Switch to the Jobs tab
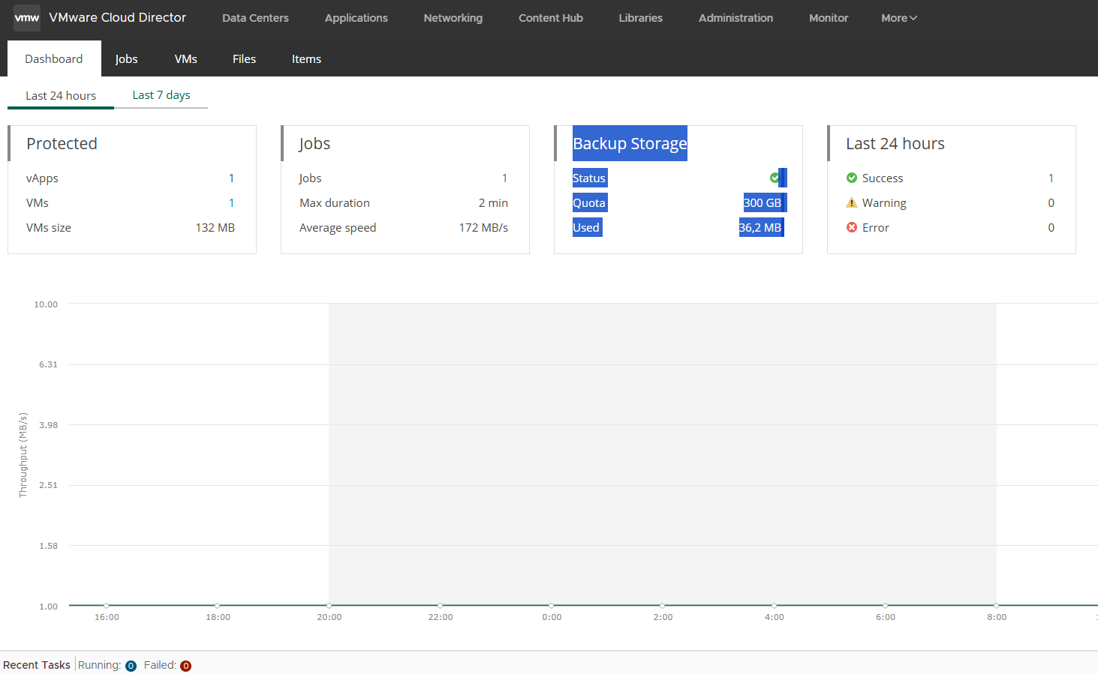 (127, 58)
